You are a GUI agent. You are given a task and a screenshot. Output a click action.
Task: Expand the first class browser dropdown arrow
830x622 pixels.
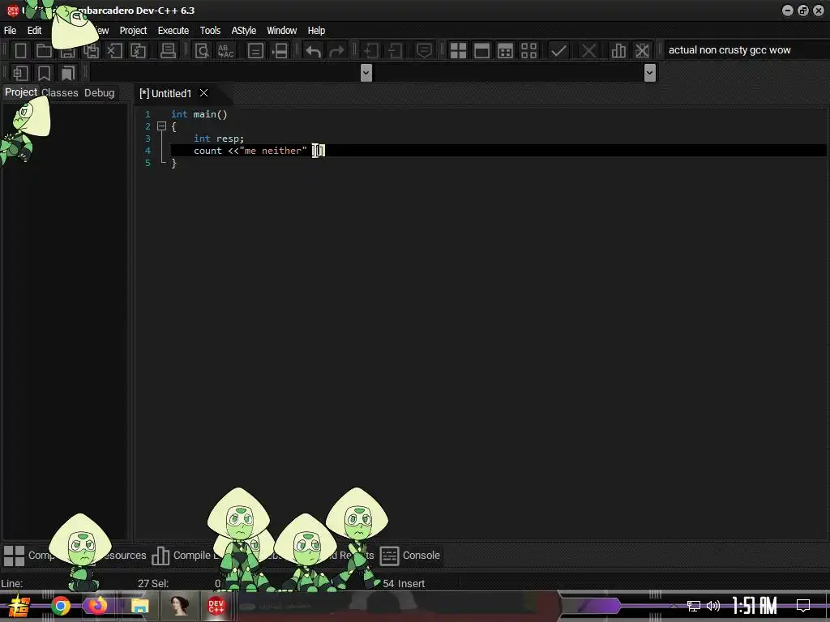pyautogui.click(x=366, y=72)
